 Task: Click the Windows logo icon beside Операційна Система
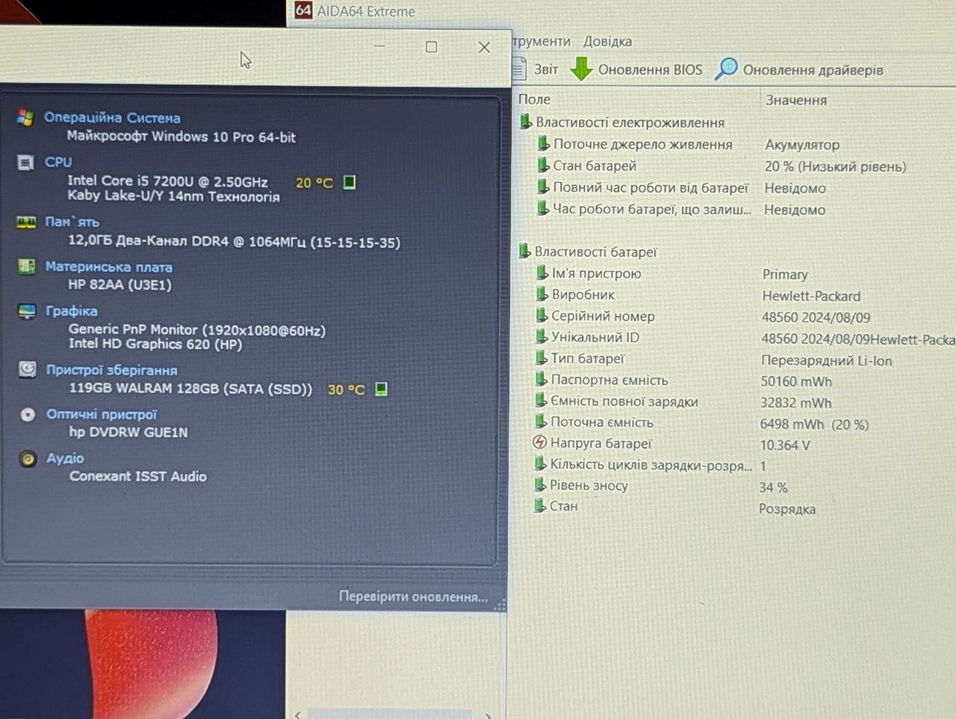pos(25,118)
